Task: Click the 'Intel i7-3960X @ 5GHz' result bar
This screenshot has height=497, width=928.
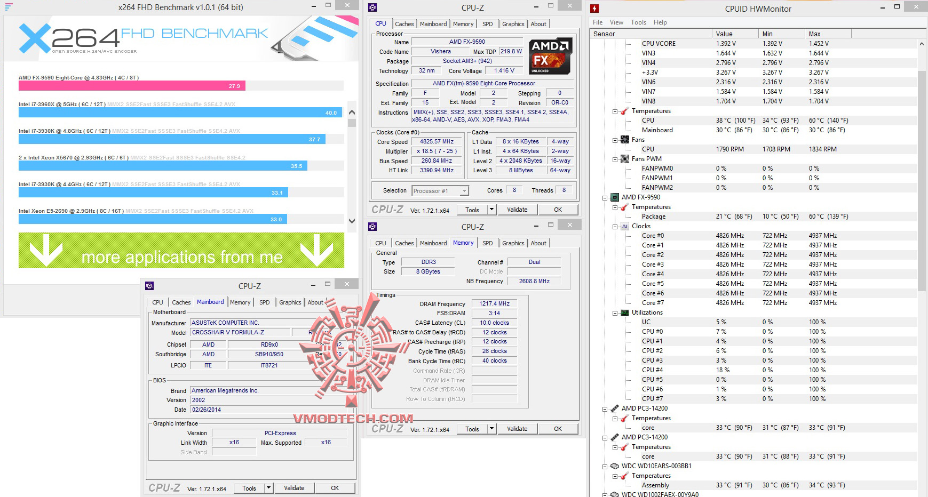Action: [180, 113]
